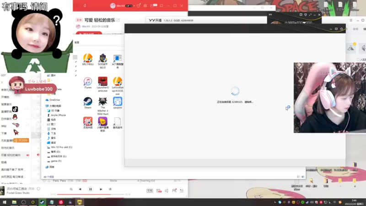Open the 无他伴侣 shortcut icon
Screen dimensions: 366x206
[88, 123]
